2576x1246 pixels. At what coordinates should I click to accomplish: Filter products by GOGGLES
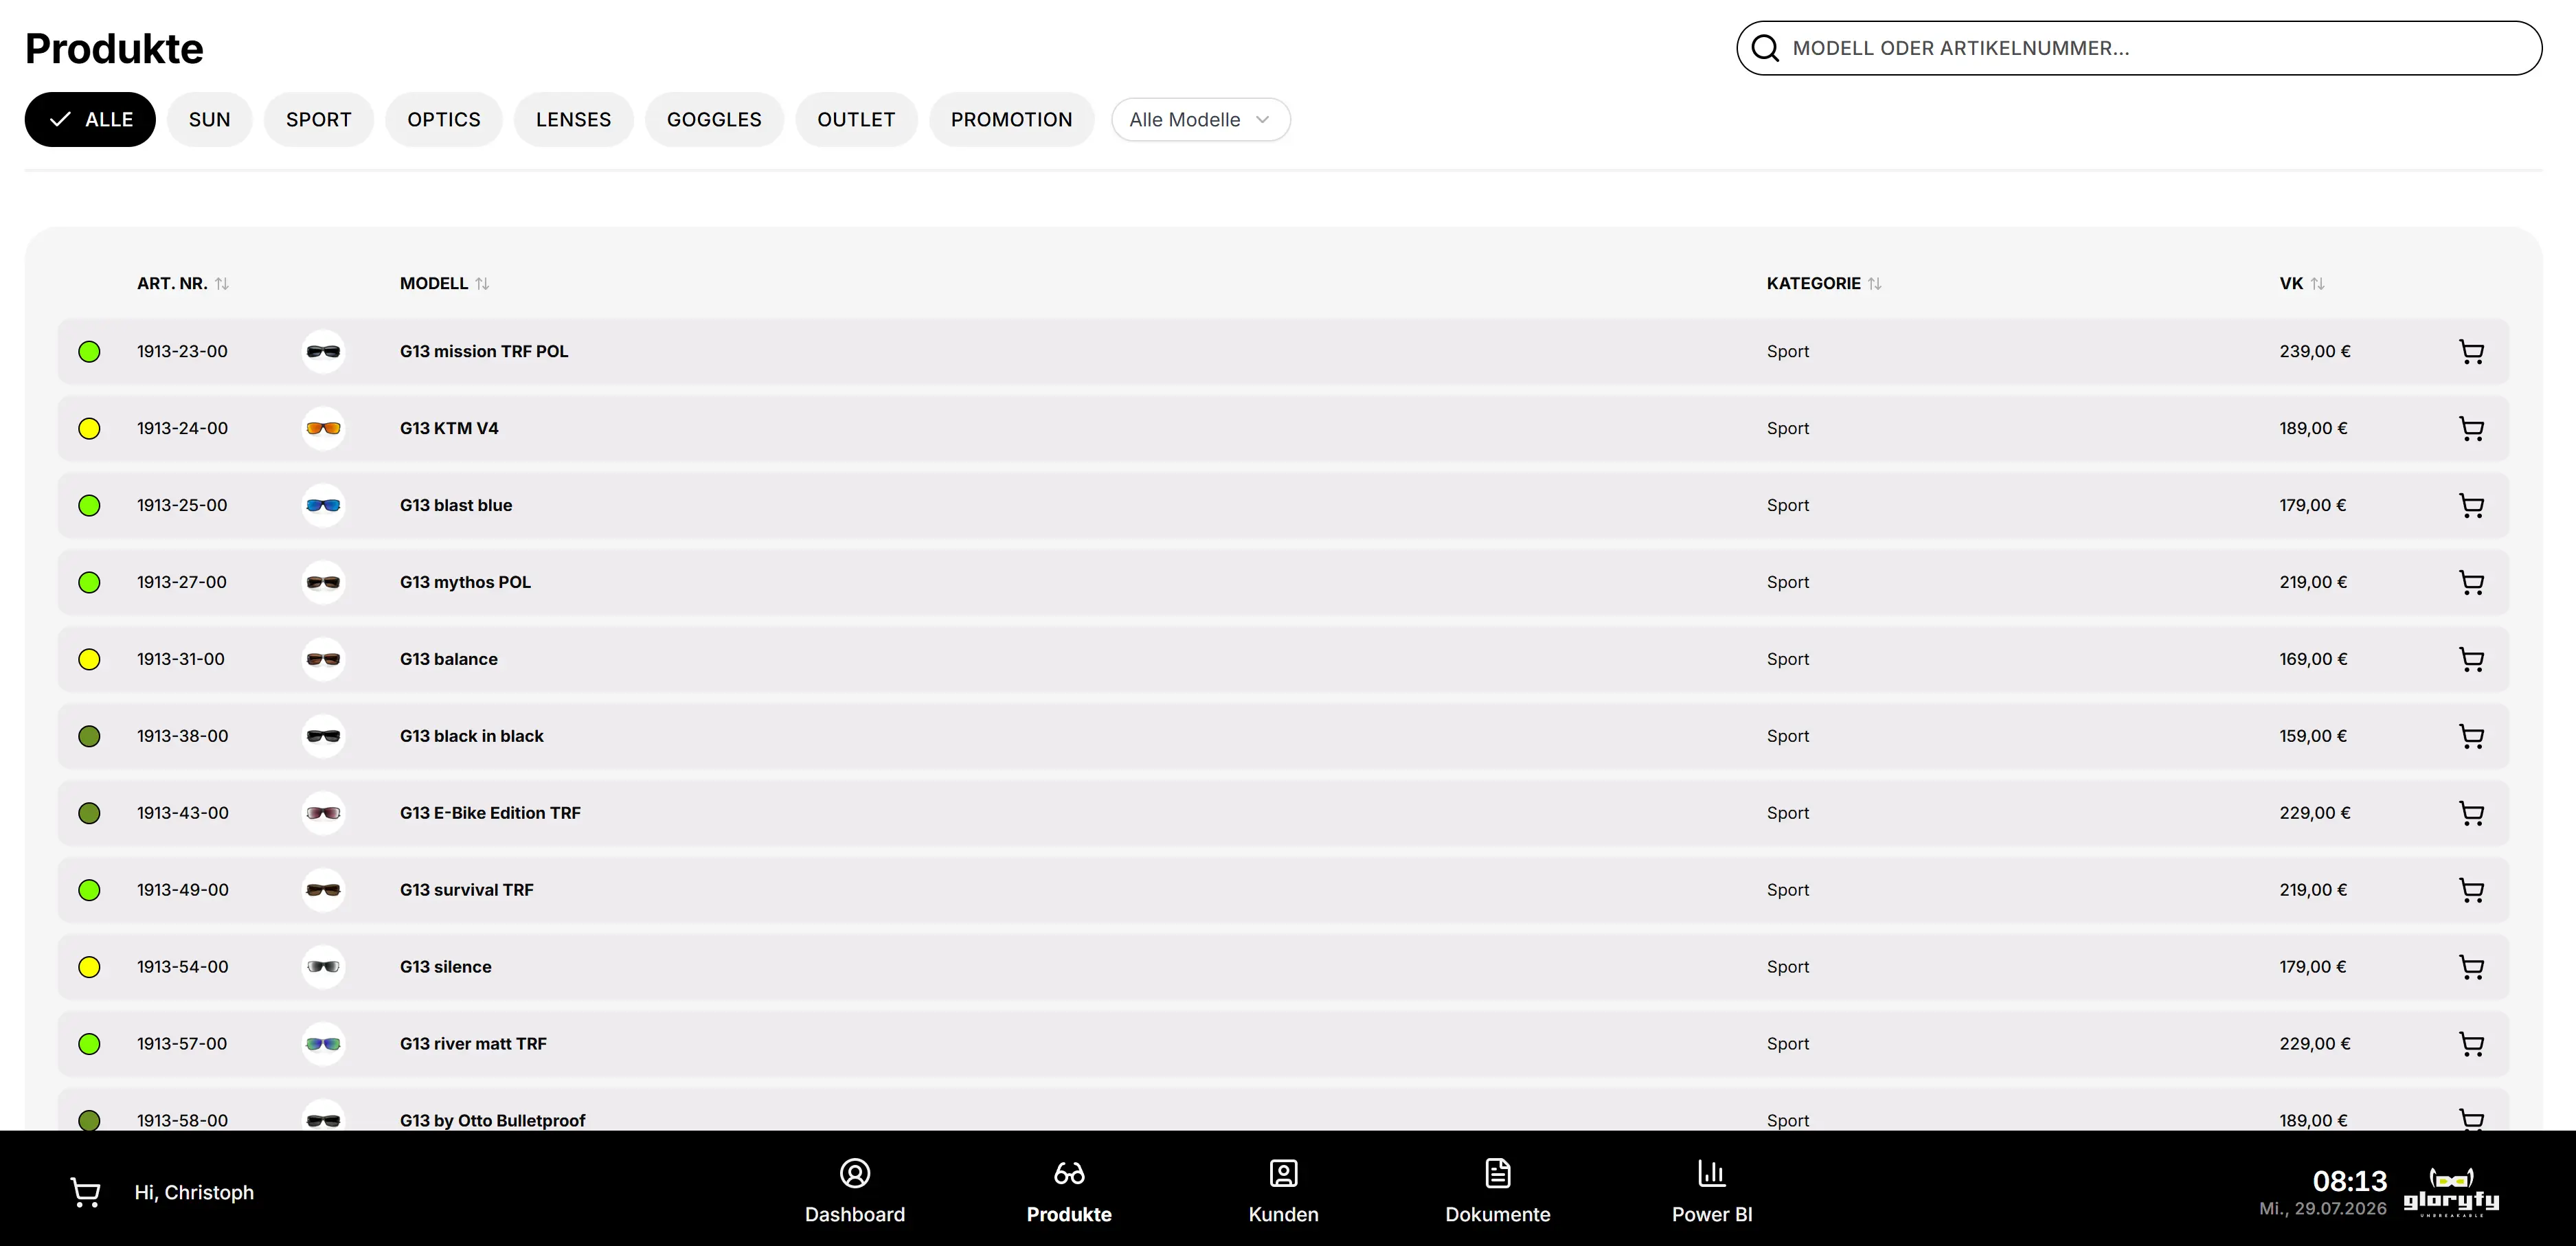714,120
